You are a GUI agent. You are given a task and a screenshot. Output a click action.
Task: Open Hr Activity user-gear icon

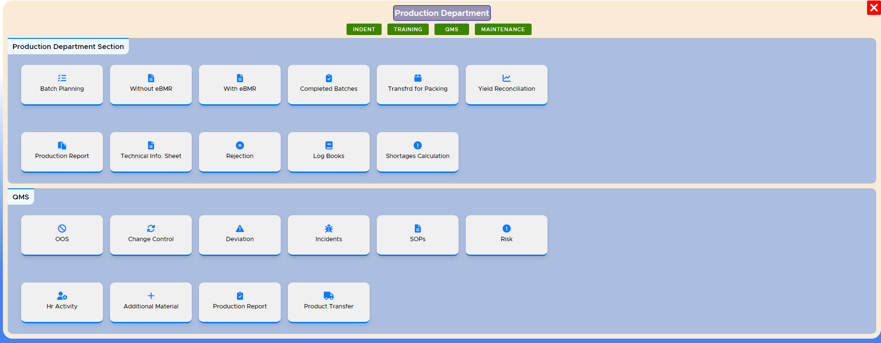click(62, 295)
